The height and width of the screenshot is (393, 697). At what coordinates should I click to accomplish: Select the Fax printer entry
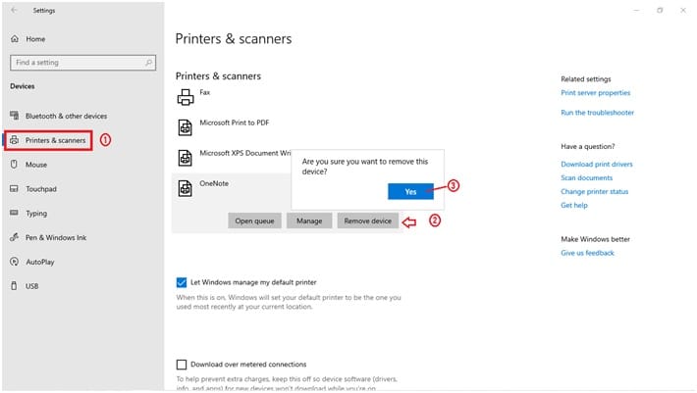204,92
